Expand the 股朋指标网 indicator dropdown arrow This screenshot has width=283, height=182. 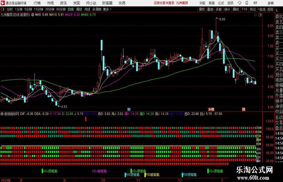(2, 114)
